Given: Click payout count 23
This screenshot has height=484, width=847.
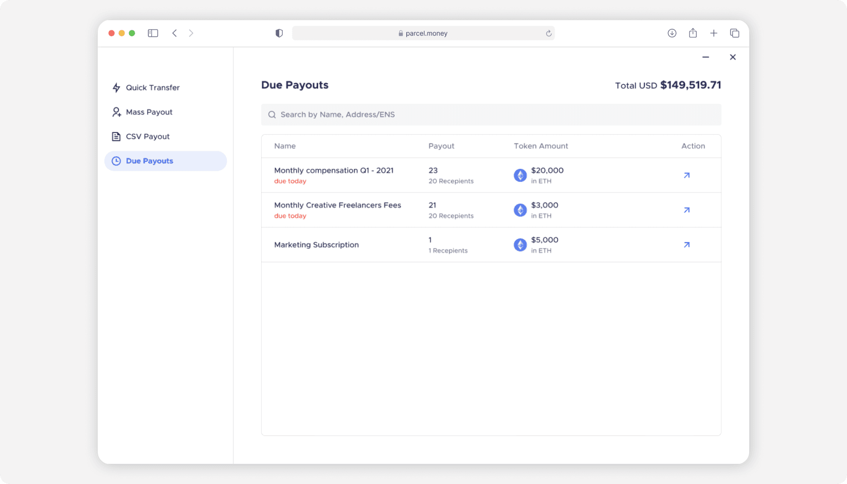Looking at the screenshot, I should pos(433,170).
